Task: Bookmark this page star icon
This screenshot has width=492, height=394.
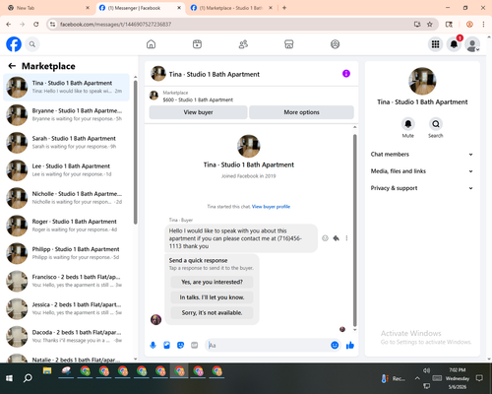Action: [430, 24]
